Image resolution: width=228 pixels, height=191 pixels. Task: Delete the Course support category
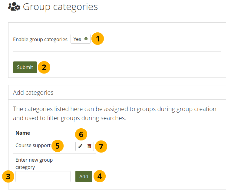89,146
